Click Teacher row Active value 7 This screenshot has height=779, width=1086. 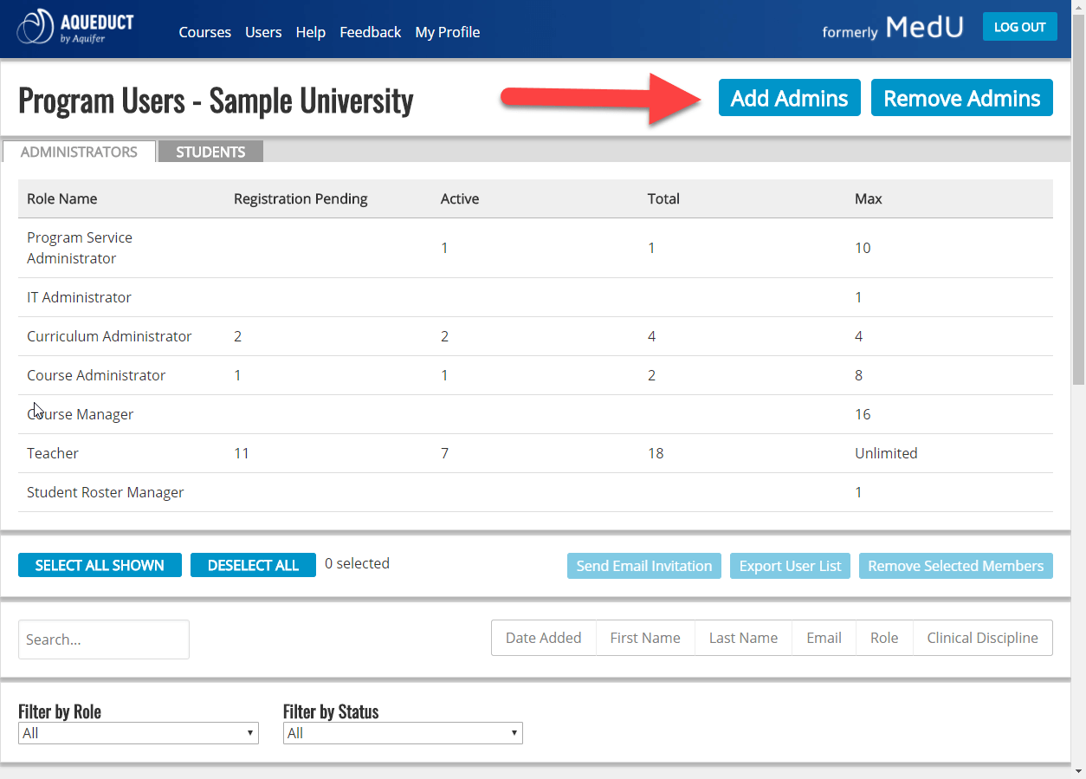[444, 453]
